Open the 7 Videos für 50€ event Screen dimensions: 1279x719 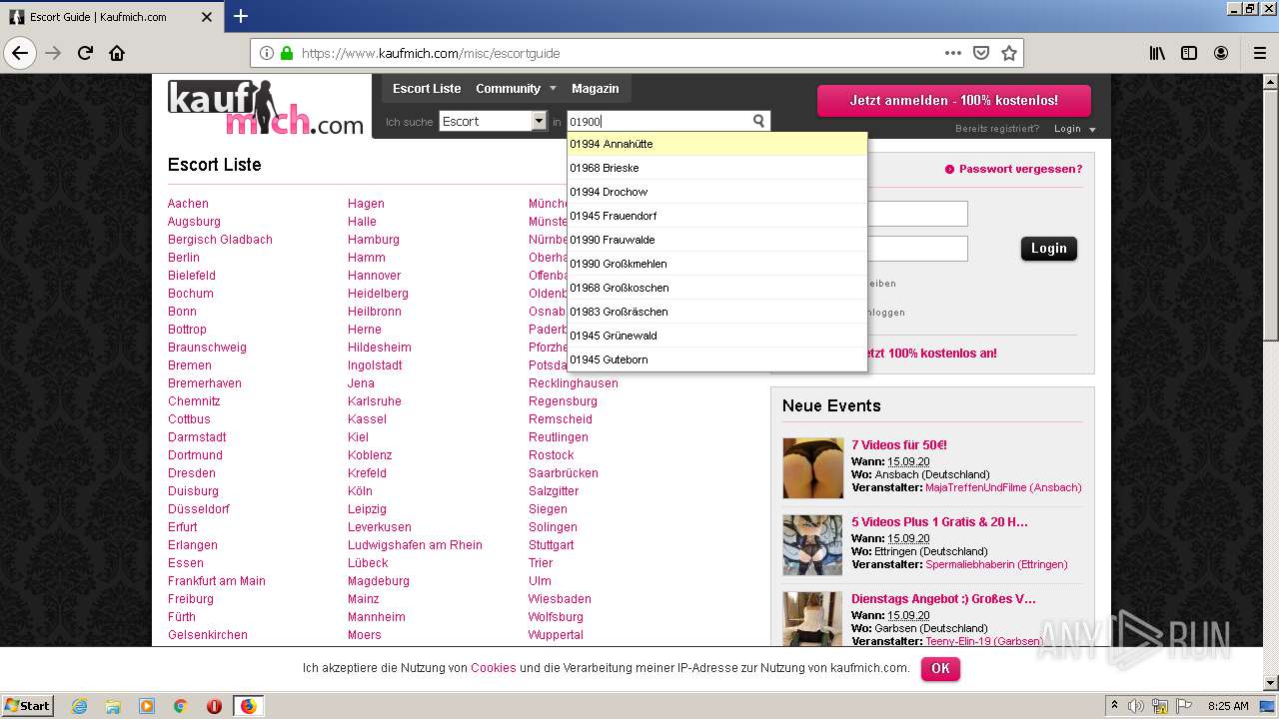pos(899,445)
